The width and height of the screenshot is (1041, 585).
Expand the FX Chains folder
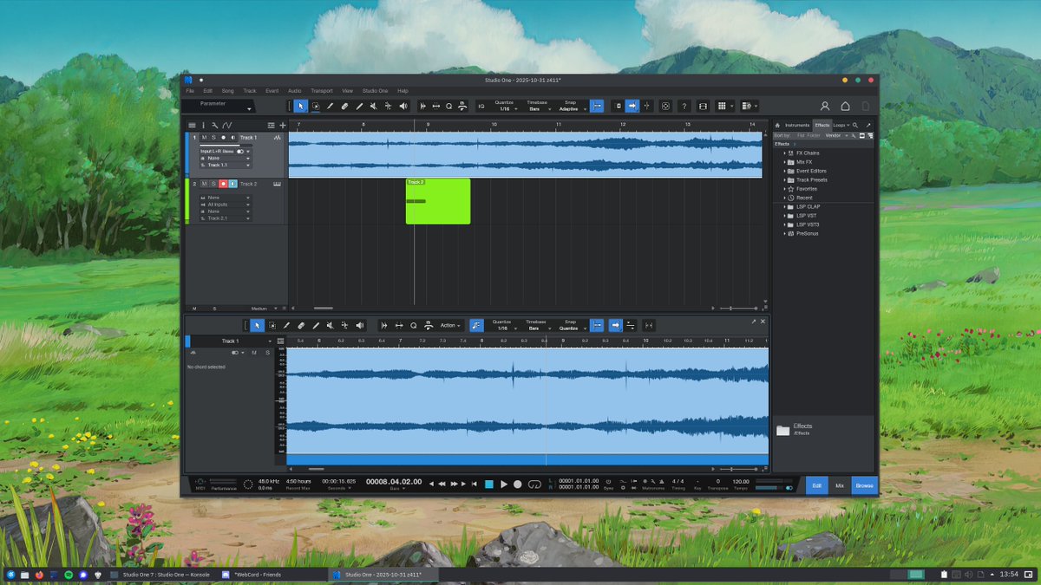click(x=784, y=153)
